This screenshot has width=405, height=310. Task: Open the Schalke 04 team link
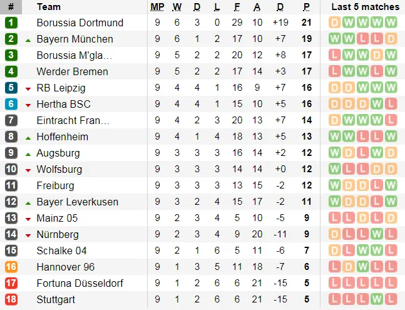(61, 251)
